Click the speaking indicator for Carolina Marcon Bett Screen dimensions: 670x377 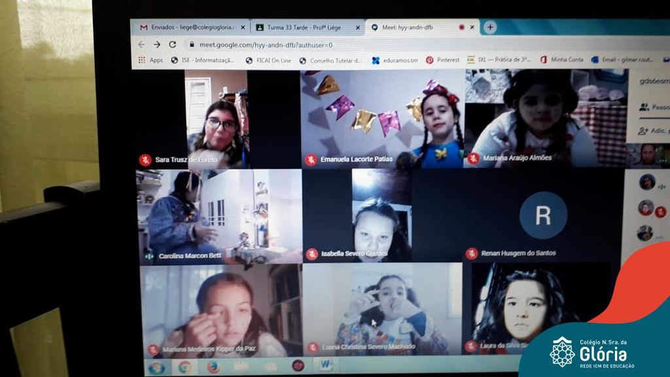coord(149,256)
